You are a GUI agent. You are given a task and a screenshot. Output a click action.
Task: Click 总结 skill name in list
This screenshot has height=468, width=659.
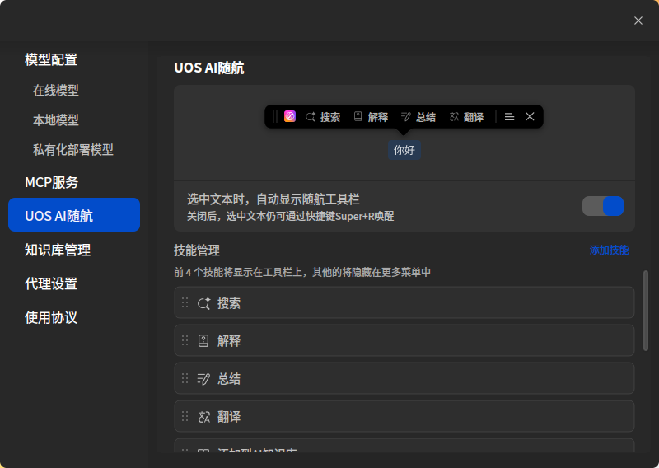click(x=229, y=379)
